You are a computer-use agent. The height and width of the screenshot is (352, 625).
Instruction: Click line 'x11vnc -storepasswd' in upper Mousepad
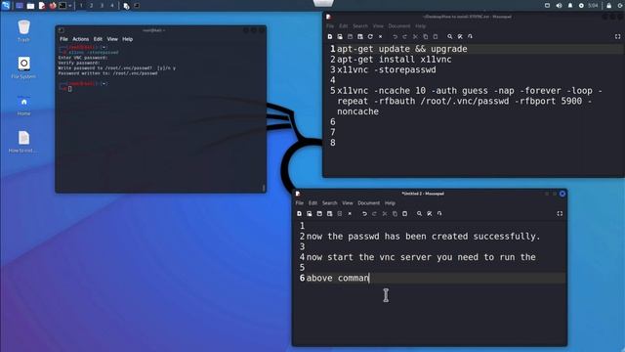pos(387,69)
